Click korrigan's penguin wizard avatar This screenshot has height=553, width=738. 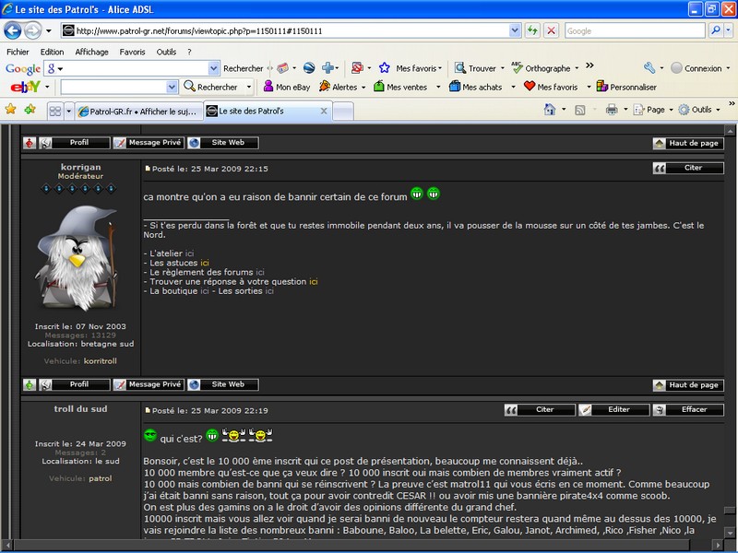(77, 257)
